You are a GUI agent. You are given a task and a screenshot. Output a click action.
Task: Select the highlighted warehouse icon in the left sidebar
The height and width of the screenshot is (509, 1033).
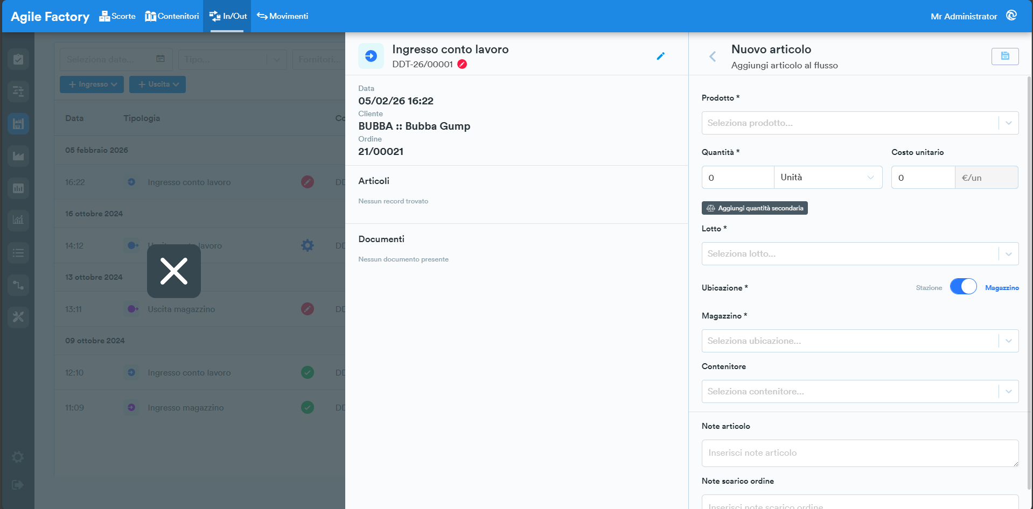(x=18, y=124)
